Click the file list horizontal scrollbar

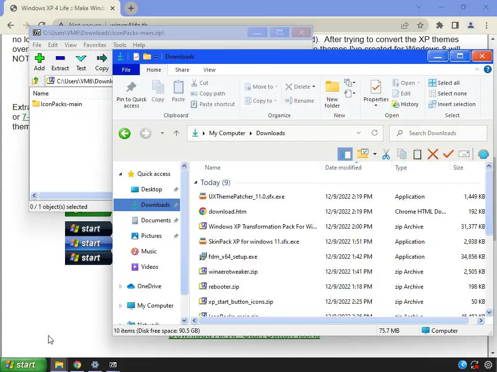point(333,321)
